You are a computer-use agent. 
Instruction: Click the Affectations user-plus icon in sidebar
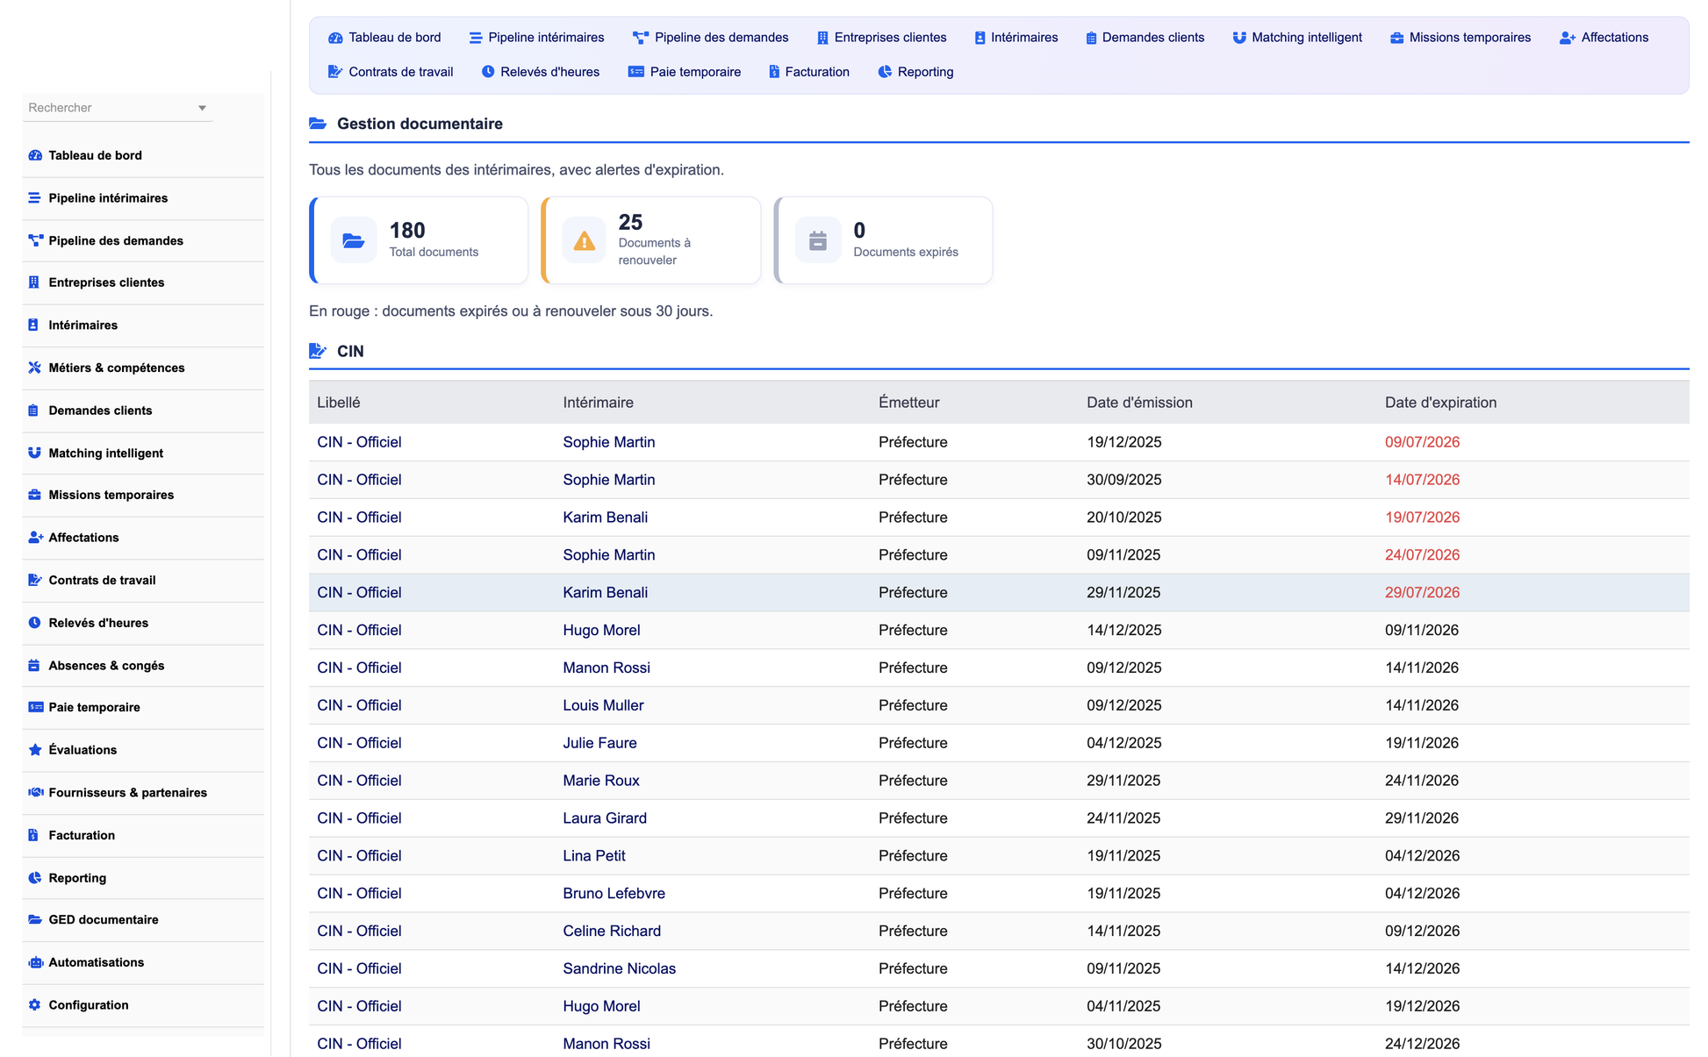[35, 538]
